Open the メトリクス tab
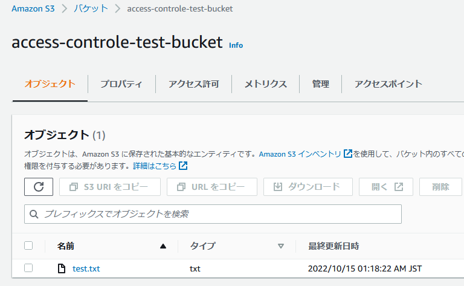This screenshot has width=464, height=286. pos(265,84)
